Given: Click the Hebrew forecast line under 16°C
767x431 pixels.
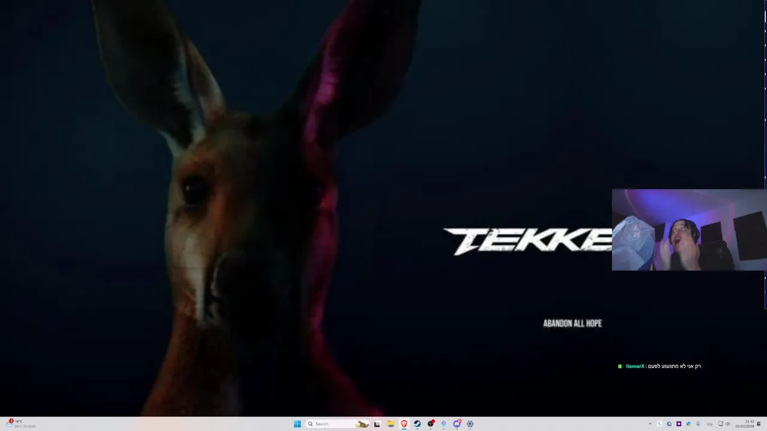Looking at the screenshot, I should pos(25,426).
